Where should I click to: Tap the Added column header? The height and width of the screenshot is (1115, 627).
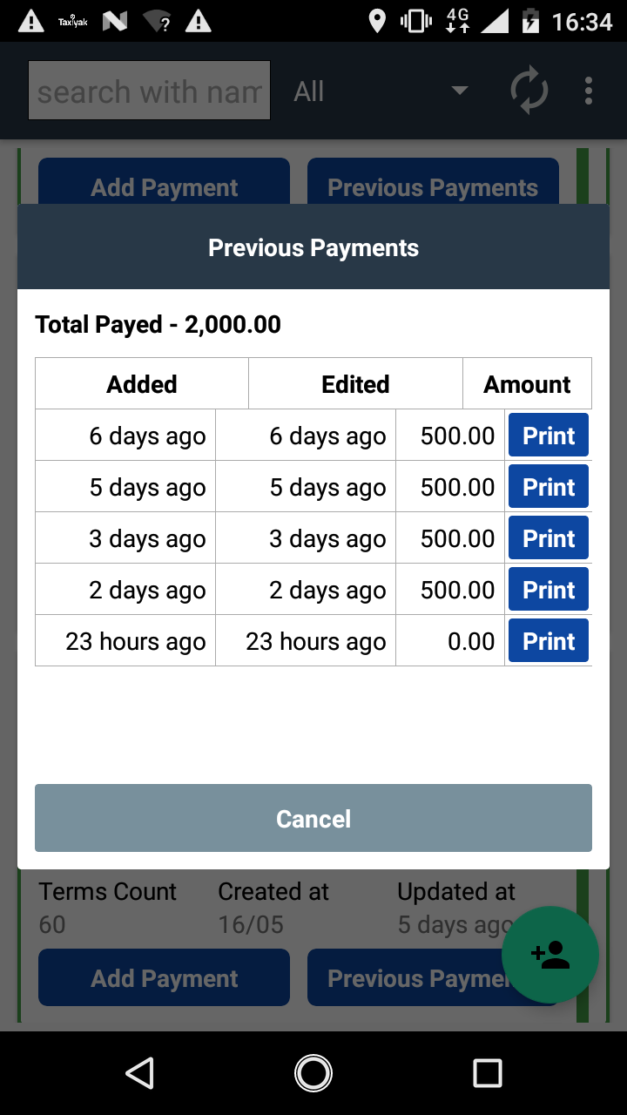pos(142,384)
